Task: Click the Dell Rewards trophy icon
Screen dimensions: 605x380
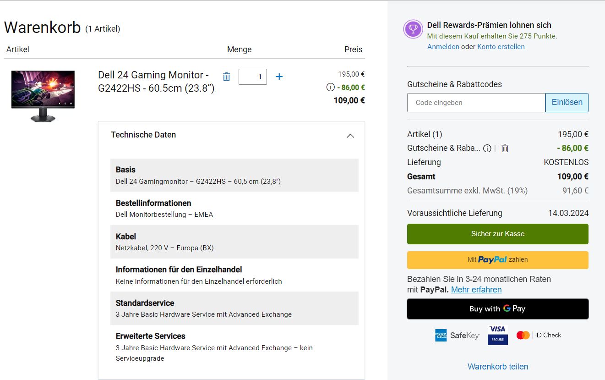Action: [413, 29]
